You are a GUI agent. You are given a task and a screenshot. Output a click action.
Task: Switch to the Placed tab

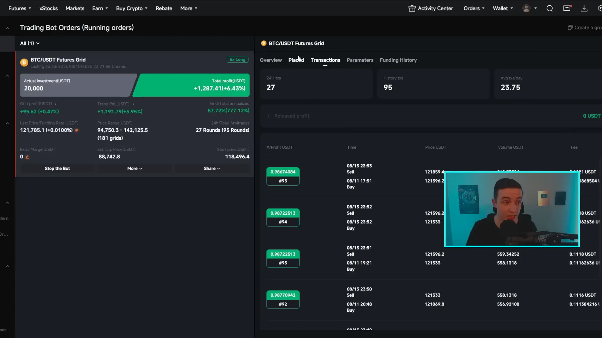pos(296,60)
